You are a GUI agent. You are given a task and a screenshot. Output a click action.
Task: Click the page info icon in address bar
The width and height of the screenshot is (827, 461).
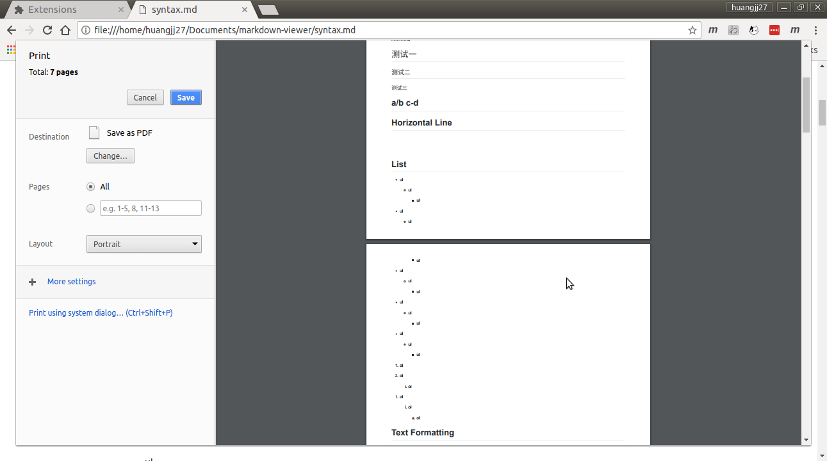86,30
